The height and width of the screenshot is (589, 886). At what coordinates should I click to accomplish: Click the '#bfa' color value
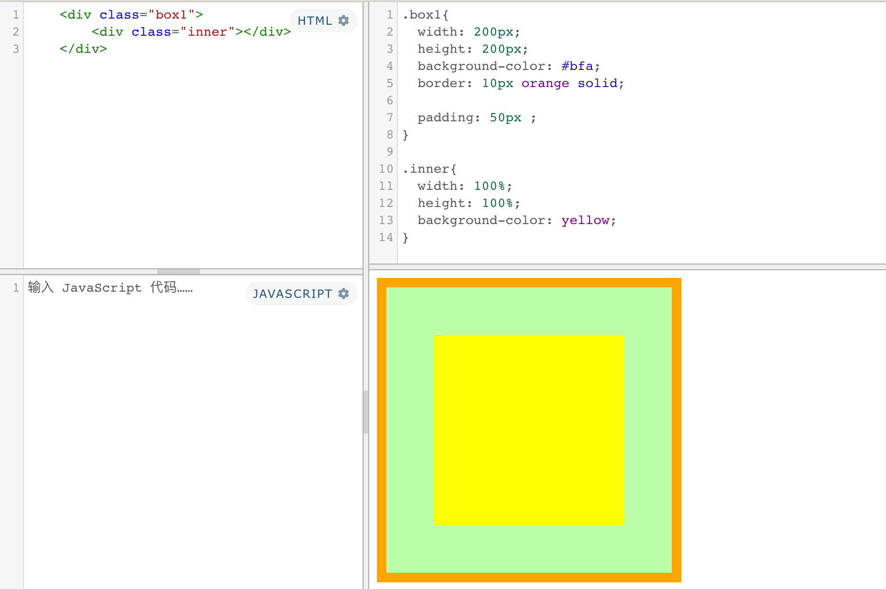577,66
